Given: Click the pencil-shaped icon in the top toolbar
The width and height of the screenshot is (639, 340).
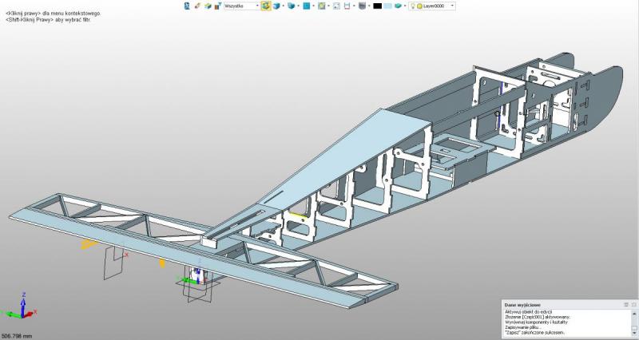Looking at the screenshot, I should pos(196,6).
